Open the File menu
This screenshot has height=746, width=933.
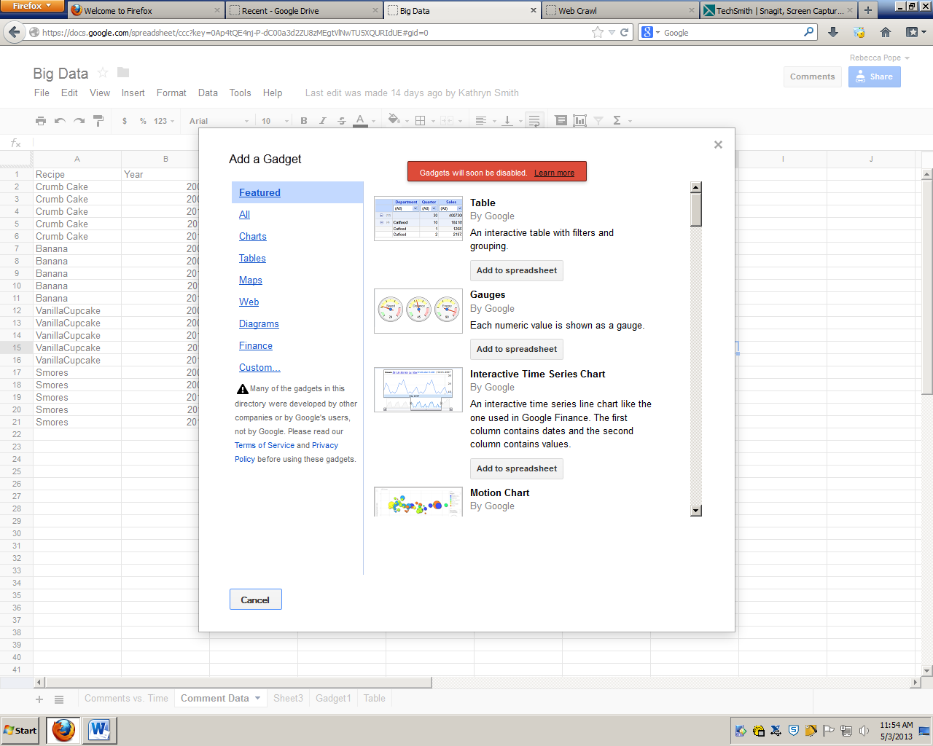pos(42,93)
